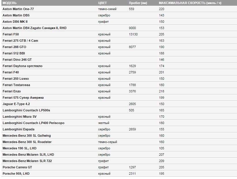The width and height of the screenshot is (237, 179).
Task: Click the Mercedes 190 SL speed 105
Action: tap(162, 148)
